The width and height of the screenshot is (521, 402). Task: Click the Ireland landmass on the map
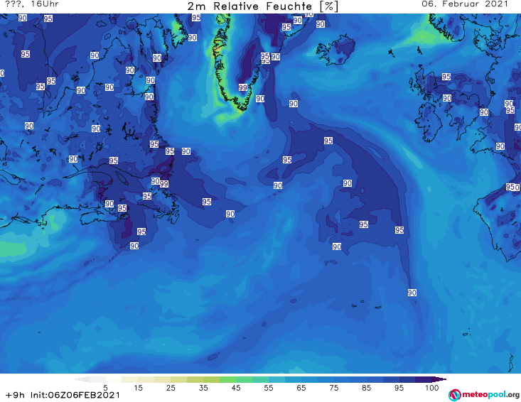(x=429, y=122)
